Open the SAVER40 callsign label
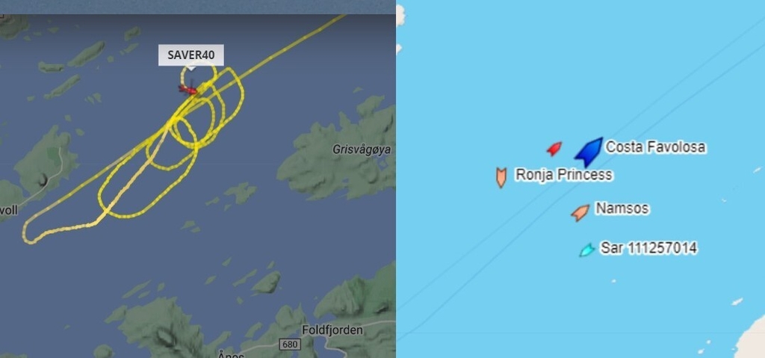 [x=191, y=55]
